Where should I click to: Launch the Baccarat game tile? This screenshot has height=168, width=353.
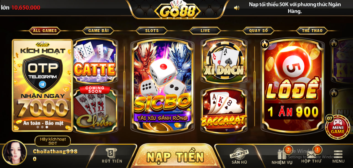click(224, 110)
